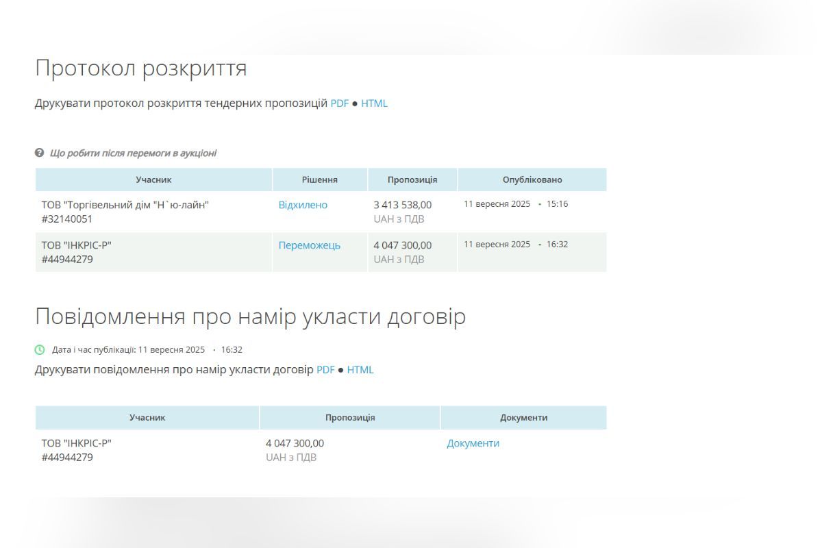
Task: Click the question mark help icon
Action: (x=40, y=153)
